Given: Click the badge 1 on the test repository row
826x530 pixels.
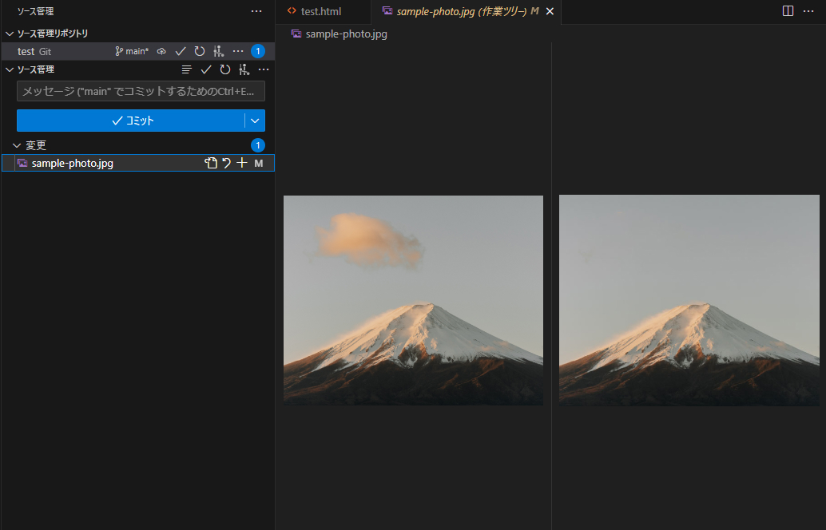Looking at the screenshot, I should (x=258, y=51).
